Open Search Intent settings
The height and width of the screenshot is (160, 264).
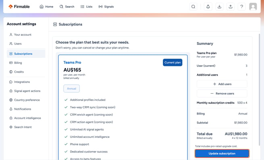click(x=26, y=127)
